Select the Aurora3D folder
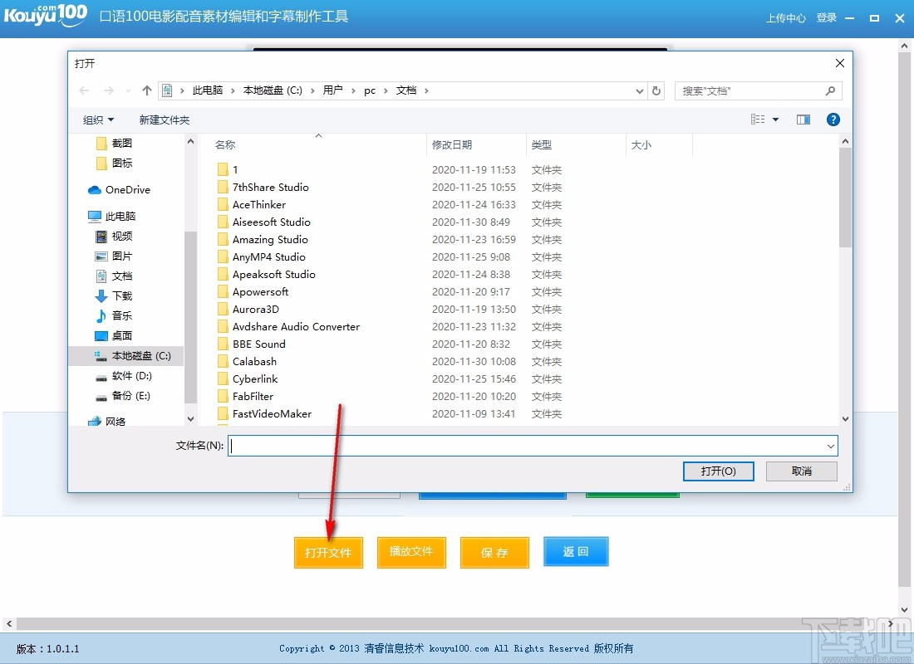914x664 pixels. pos(248,310)
